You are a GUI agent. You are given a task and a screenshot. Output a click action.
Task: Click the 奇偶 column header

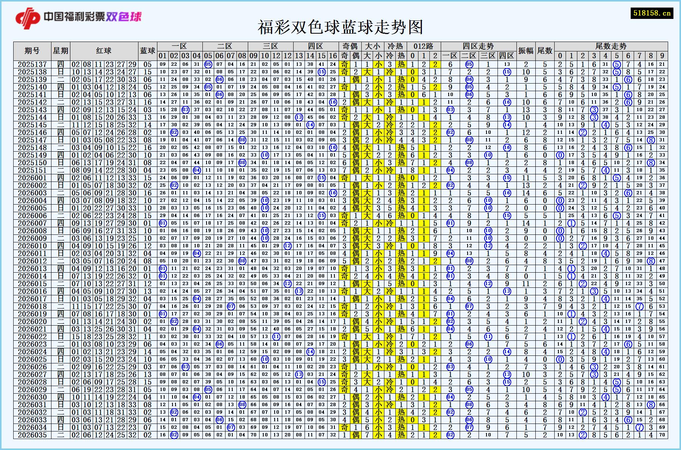coord(350,45)
